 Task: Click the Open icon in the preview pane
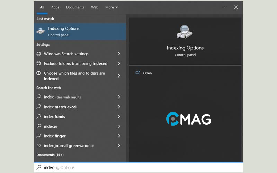[x=137, y=73]
